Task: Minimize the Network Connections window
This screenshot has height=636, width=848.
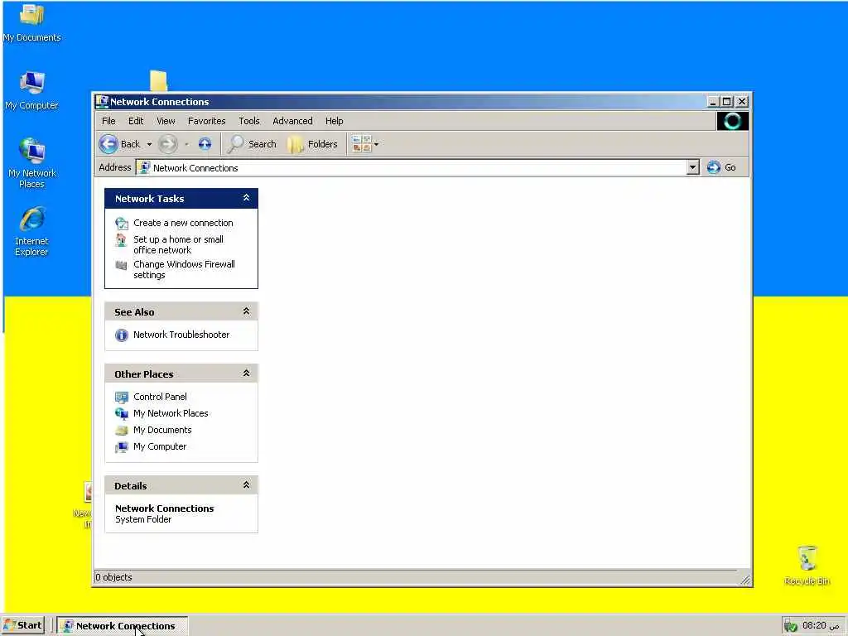Action: pos(713,102)
